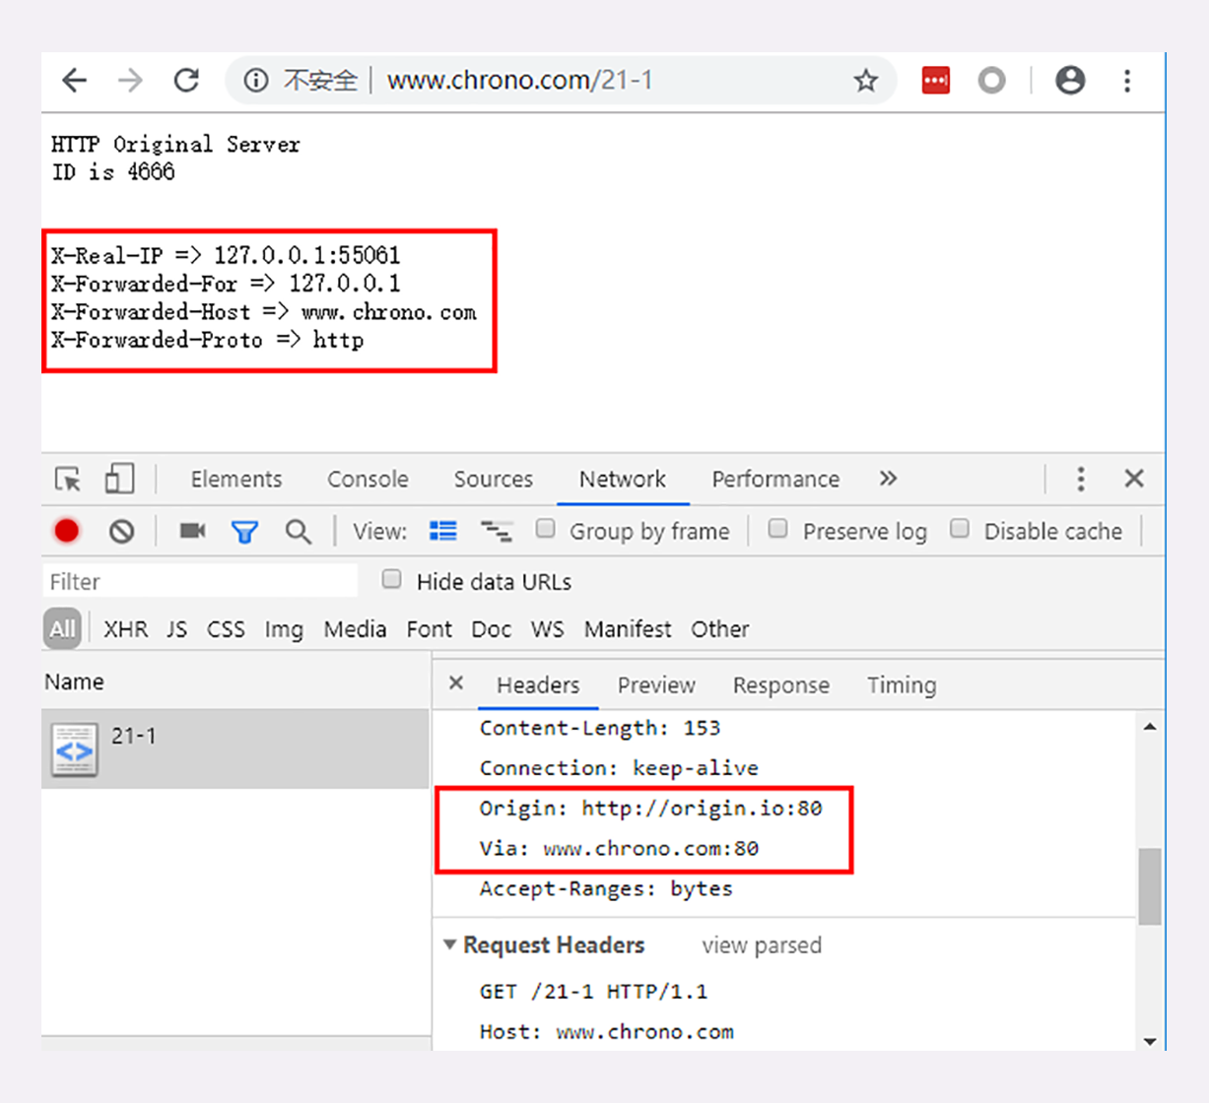The image size is (1209, 1103).
Task: Click the network Filter text field
Action: pos(200,582)
